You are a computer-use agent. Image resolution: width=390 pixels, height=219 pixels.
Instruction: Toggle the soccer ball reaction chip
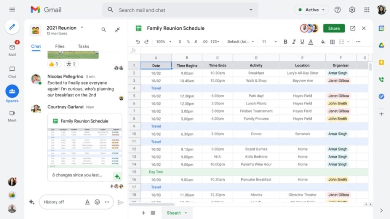click(71, 64)
